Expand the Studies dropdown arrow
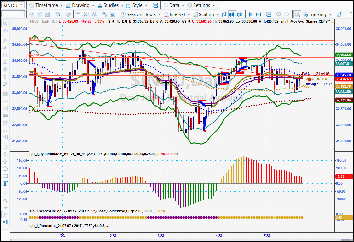This screenshot has height=242, width=354. 122,5
